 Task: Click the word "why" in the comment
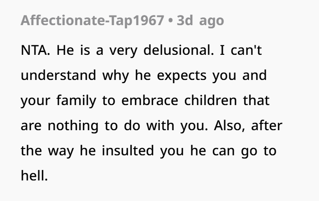pyautogui.click(x=116, y=76)
